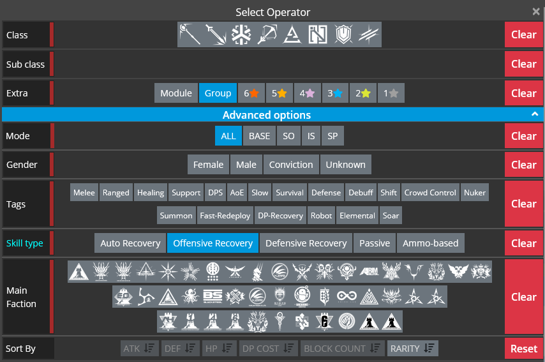Clear the Class filter row

coord(524,34)
